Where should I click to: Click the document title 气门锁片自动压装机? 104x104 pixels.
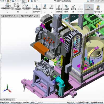click(x=62, y=1)
